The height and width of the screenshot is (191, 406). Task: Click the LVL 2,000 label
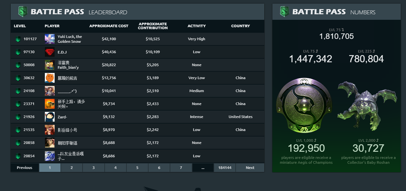[x=368, y=140]
